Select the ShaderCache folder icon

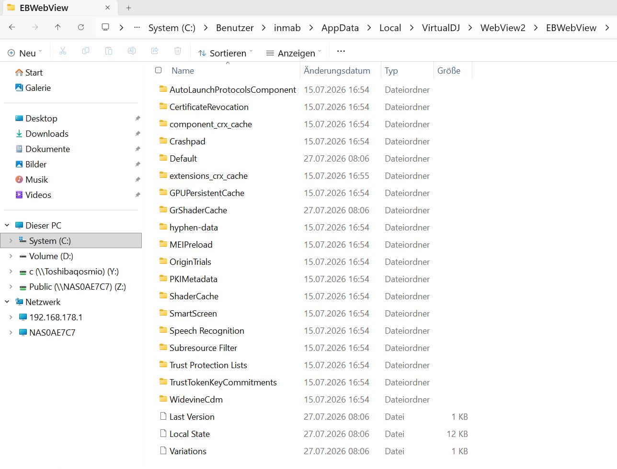click(x=163, y=296)
